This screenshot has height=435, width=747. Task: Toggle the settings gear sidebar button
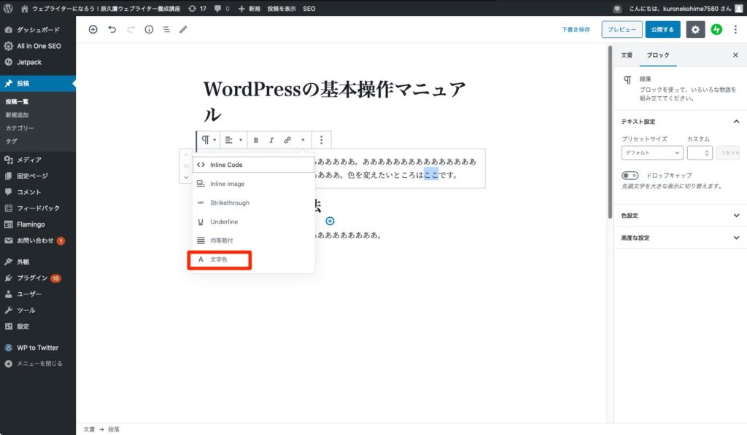pyautogui.click(x=695, y=29)
